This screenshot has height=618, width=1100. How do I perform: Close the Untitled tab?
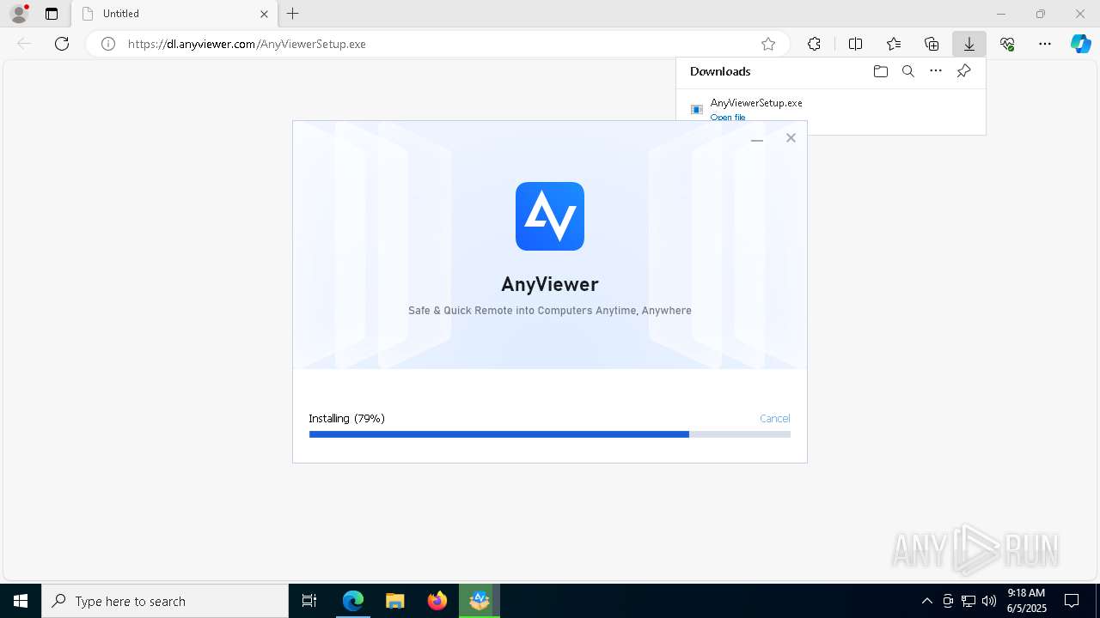[x=264, y=14]
